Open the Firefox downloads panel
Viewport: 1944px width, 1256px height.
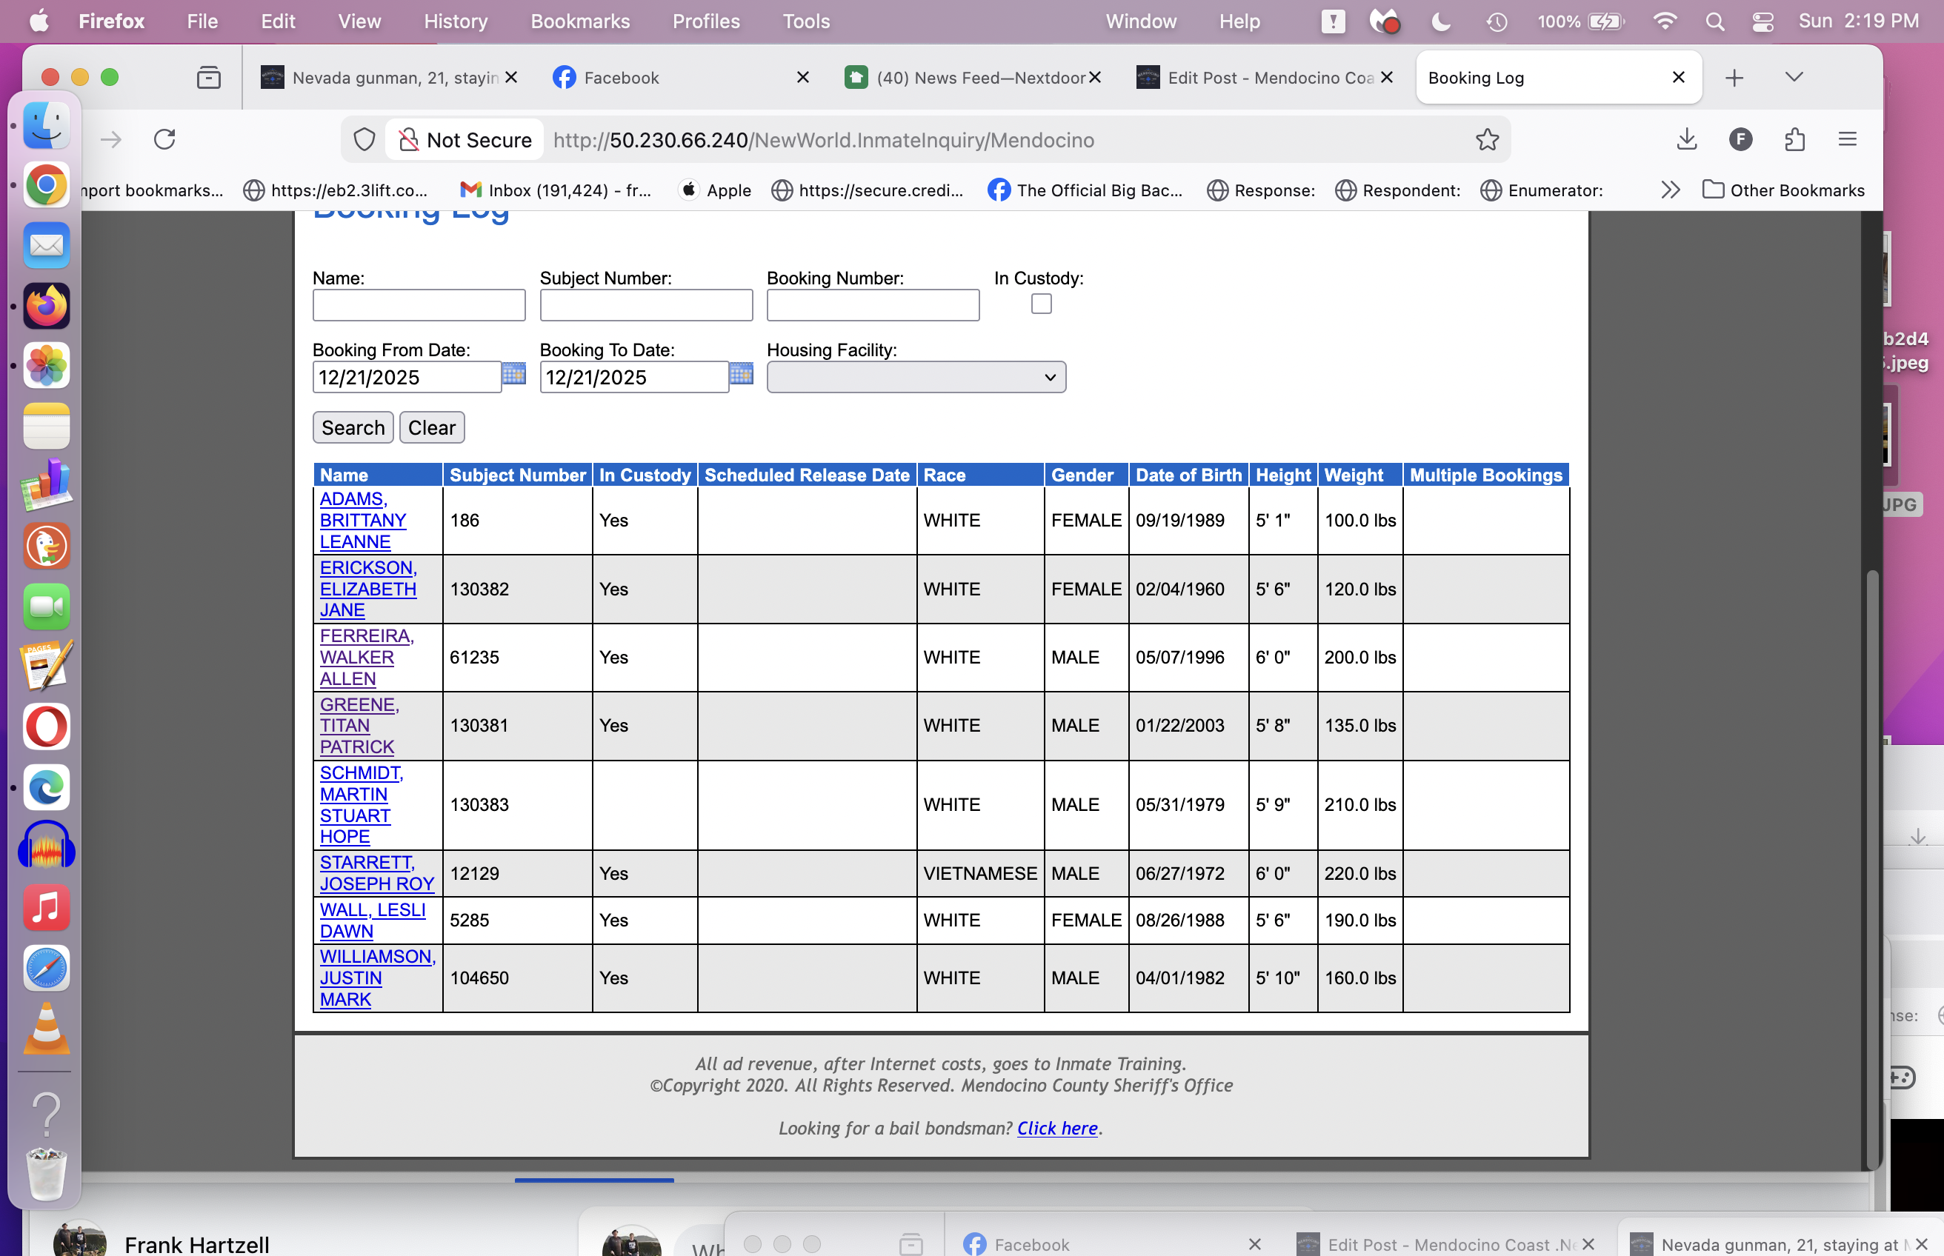click(1686, 140)
